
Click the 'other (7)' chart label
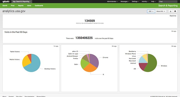coord(75,51)
